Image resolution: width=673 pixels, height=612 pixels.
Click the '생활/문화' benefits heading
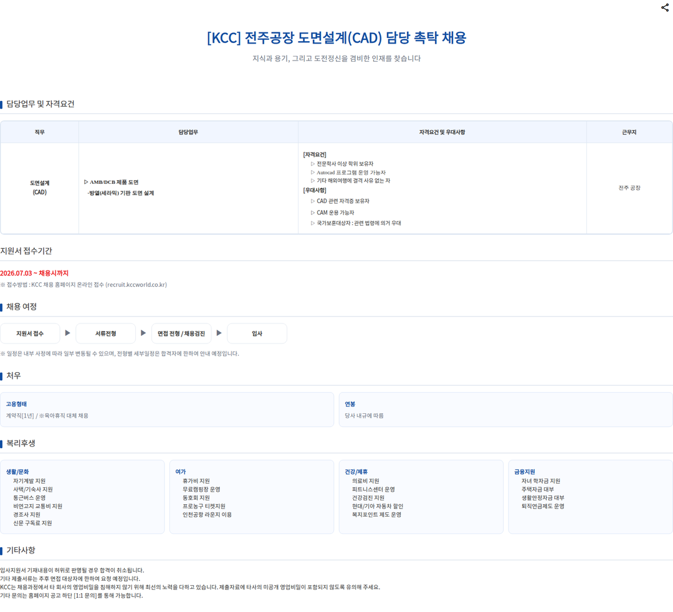pos(17,472)
